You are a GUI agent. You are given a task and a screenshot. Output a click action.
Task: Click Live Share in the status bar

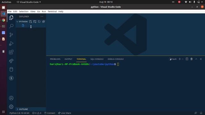[65, 113]
